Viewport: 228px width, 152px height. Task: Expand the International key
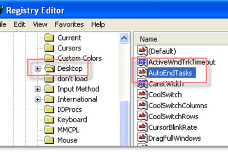click(38, 100)
